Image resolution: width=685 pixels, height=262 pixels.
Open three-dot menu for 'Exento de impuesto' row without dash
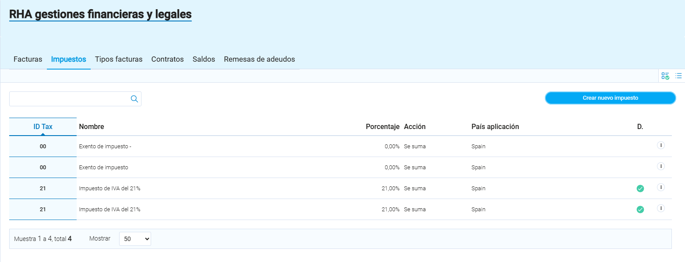click(661, 166)
